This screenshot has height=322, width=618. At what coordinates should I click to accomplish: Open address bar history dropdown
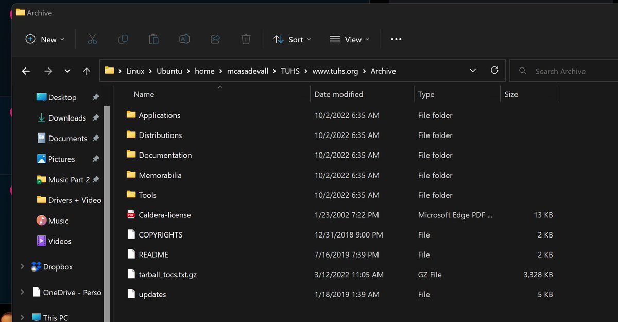pos(473,71)
